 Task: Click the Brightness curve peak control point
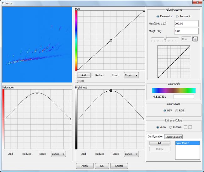click(111, 90)
